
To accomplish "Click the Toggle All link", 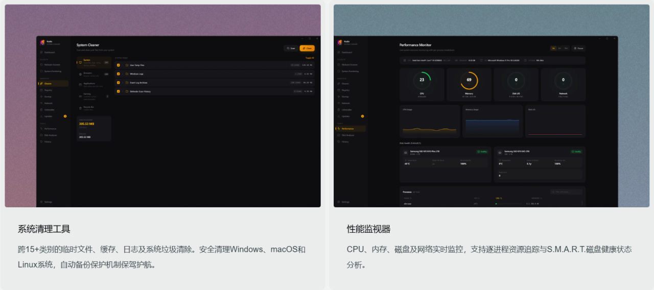I will pyautogui.click(x=310, y=58).
